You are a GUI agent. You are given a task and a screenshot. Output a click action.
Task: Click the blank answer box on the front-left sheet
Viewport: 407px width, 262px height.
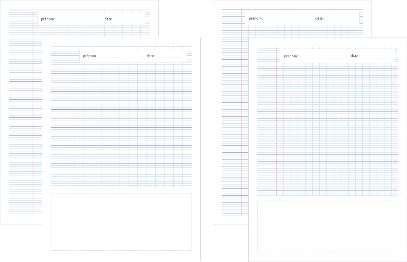point(121,222)
